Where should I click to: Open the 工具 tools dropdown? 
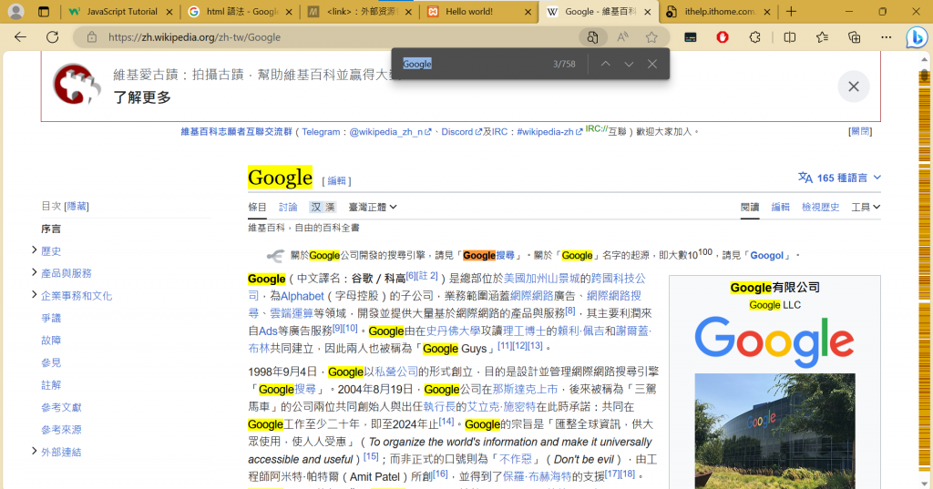tap(866, 207)
